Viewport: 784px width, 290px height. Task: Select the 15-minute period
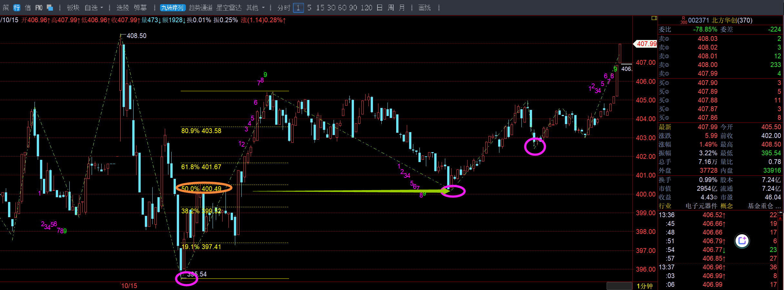pyautogui.click(x=320, y=8)
